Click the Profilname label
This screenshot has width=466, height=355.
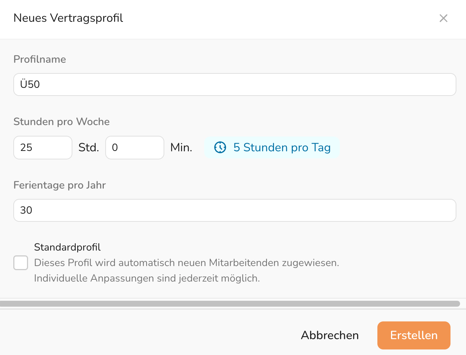tap(40, 59)
